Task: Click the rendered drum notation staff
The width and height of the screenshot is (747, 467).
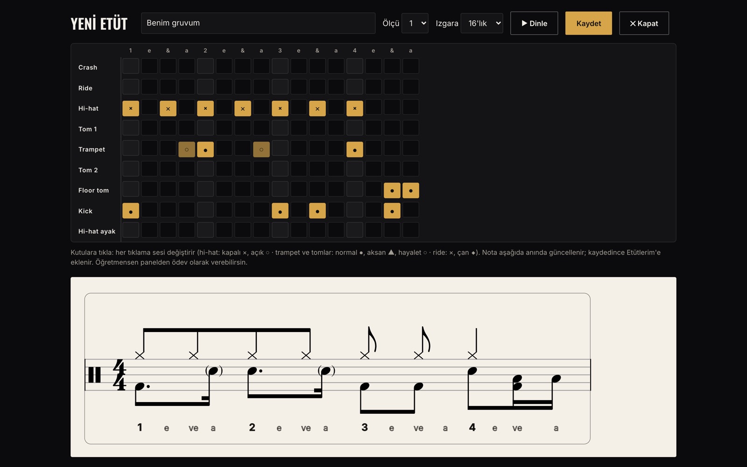Action: click(338, 368)
